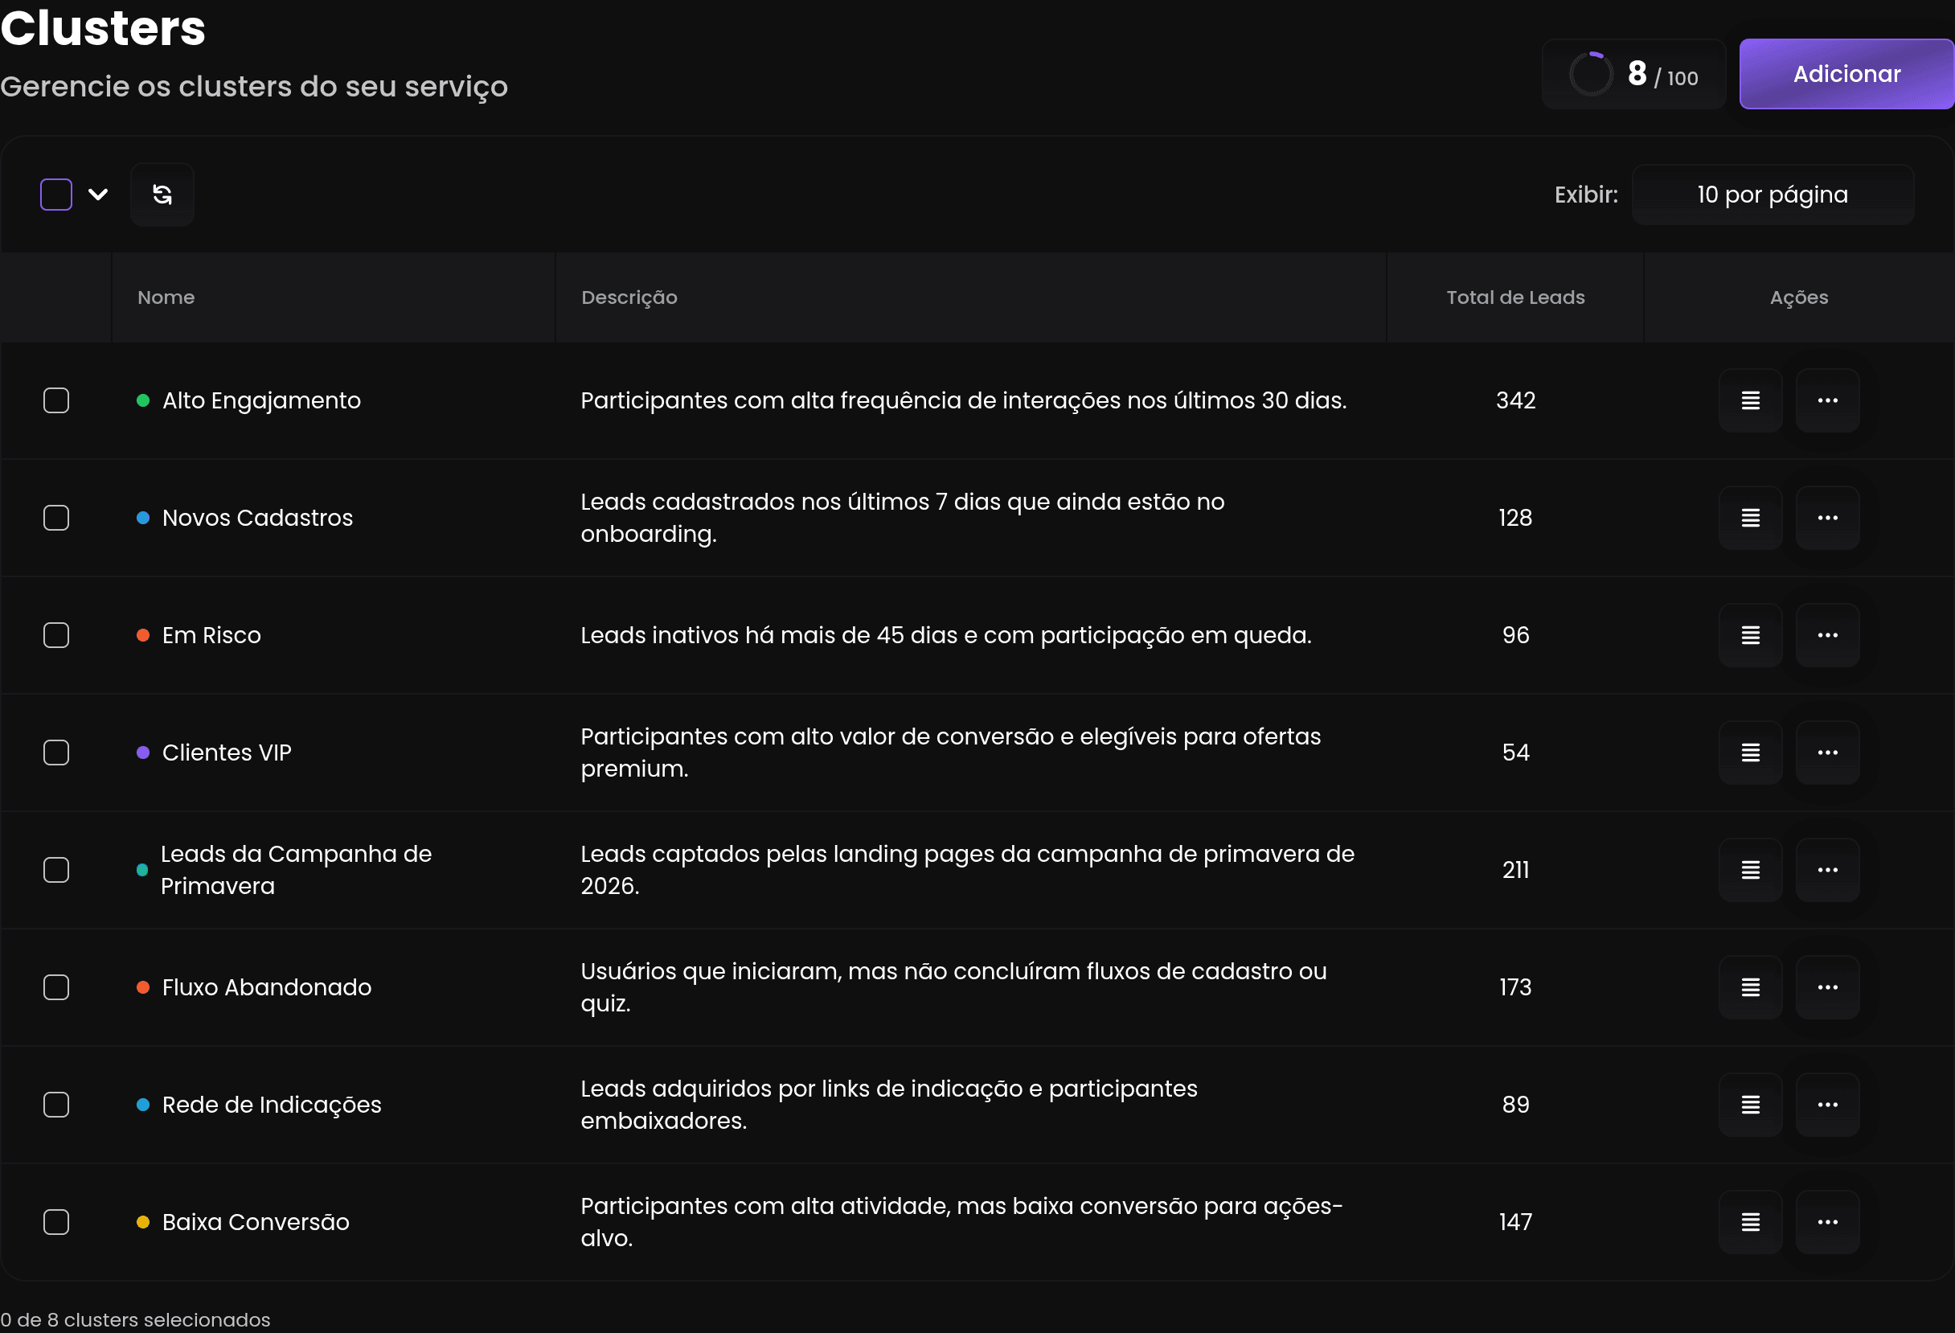The height and width of the screenshot is (1333, 1955).
Task: Check the Fluxo Abandonado row checkbox
Action: (x=56, y=987)
